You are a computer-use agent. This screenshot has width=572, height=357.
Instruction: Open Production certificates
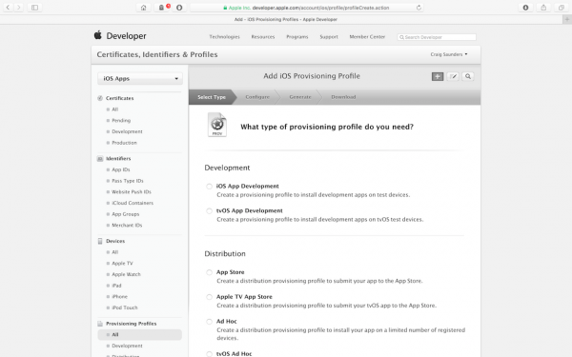tap(124, 143)
